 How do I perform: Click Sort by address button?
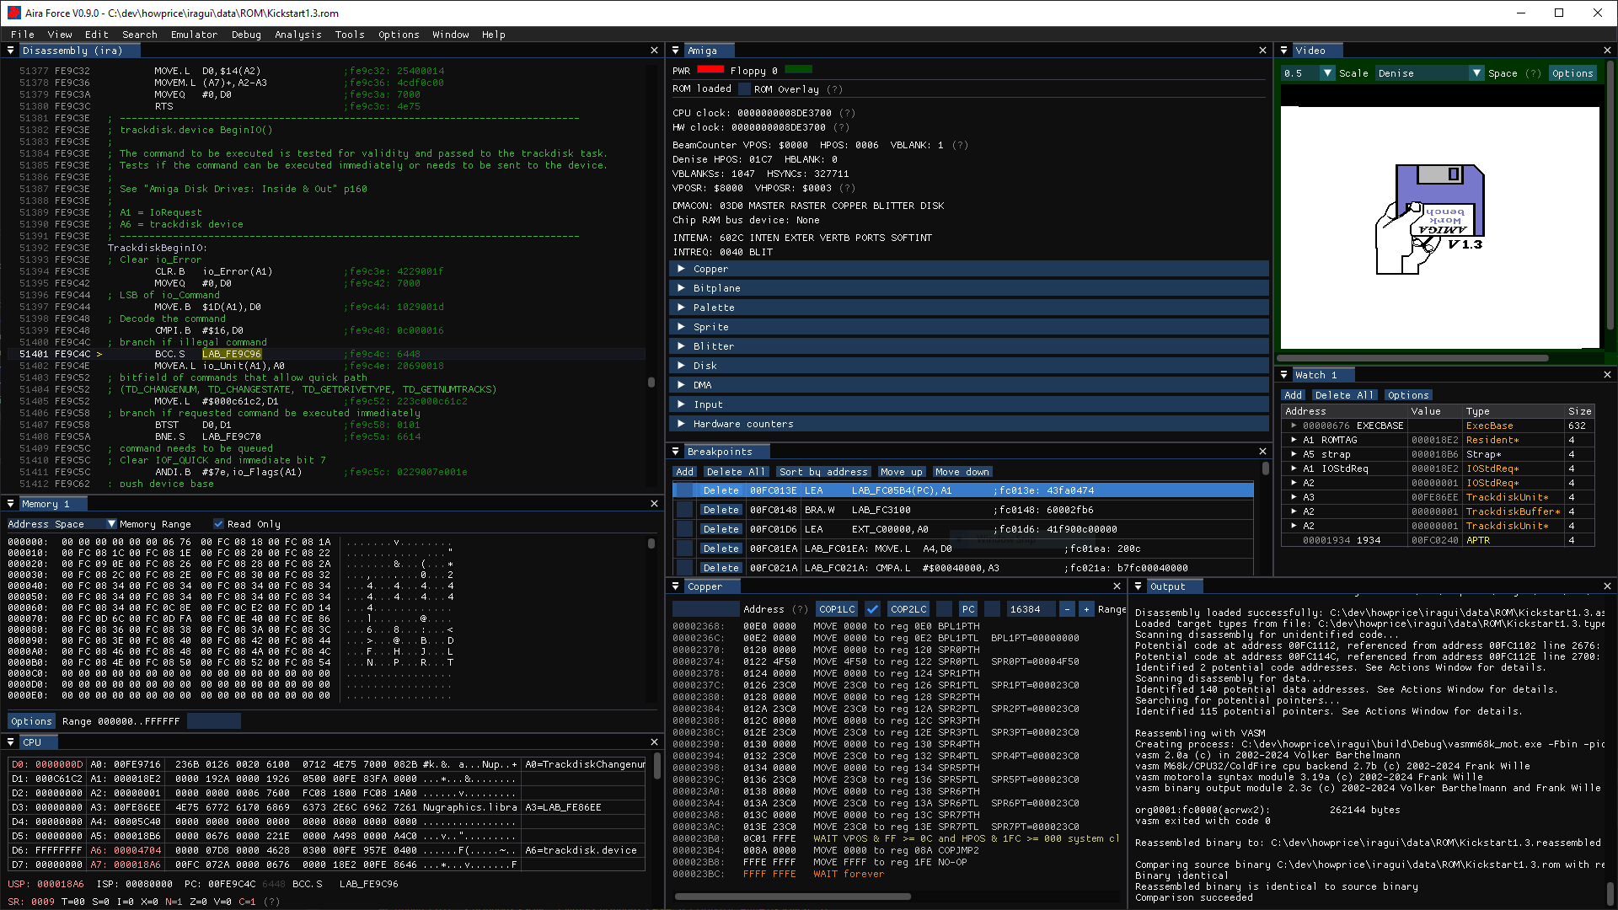coord(822,472)
